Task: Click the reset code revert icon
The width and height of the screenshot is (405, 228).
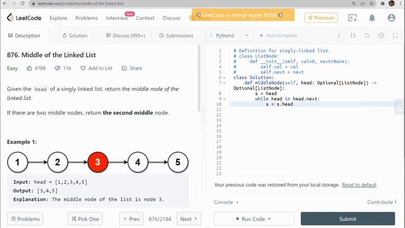Action: [367, 35]
